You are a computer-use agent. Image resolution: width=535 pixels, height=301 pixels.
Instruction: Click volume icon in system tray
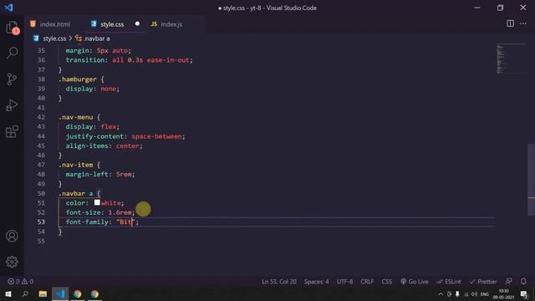pos(474,294)
